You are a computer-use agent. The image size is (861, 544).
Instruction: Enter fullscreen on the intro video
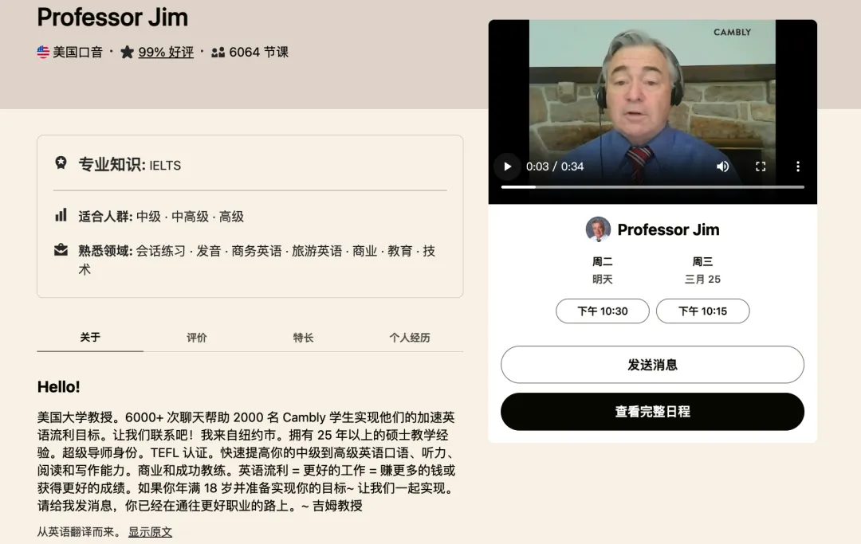pyautogui.click(x=761, y=166)
